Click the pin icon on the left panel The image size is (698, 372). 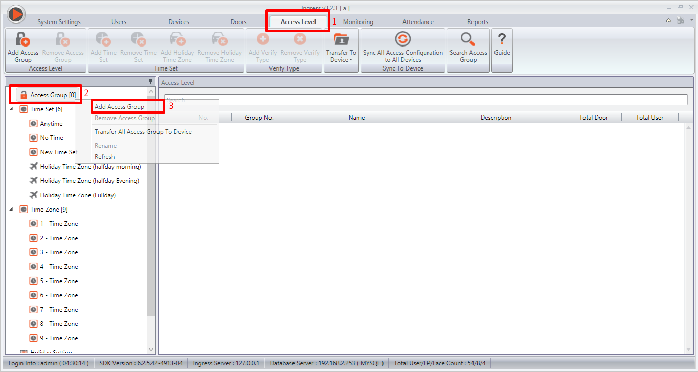coord(150,82)
